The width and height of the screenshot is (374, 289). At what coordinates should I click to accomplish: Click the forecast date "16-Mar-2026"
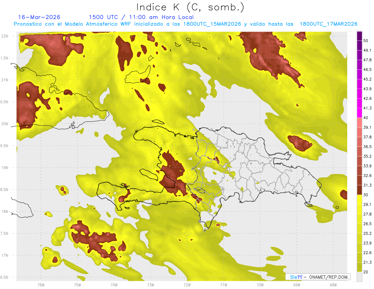(39, 17)
